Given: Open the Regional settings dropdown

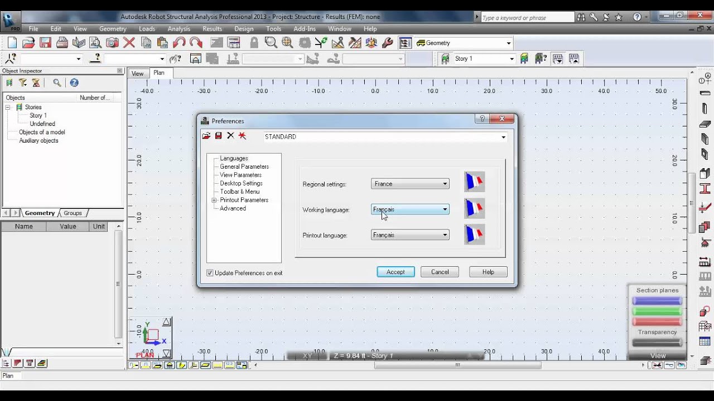Looking at the screenshot, I should click(x=410, y=184).
